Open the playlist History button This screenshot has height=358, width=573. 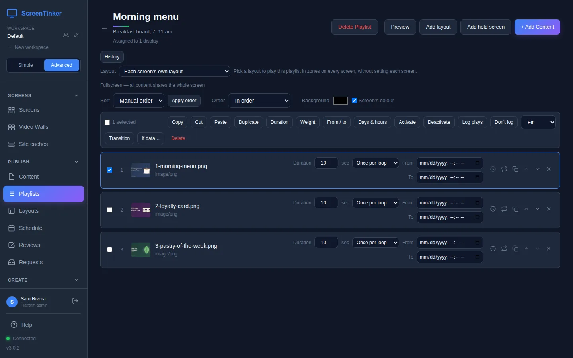pyautogui.click(x=112, y=57)
